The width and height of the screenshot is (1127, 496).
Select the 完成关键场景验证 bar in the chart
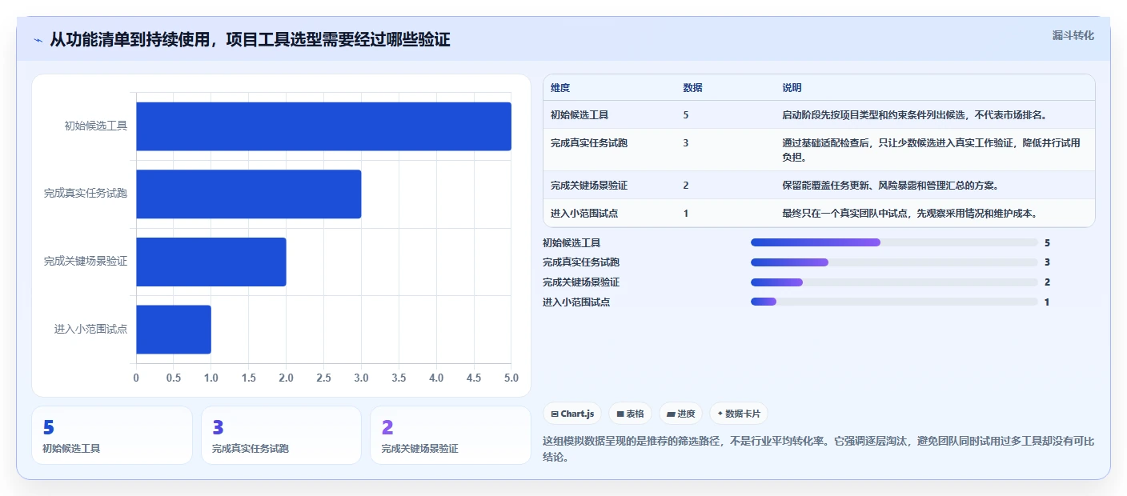tap(211, 262)
